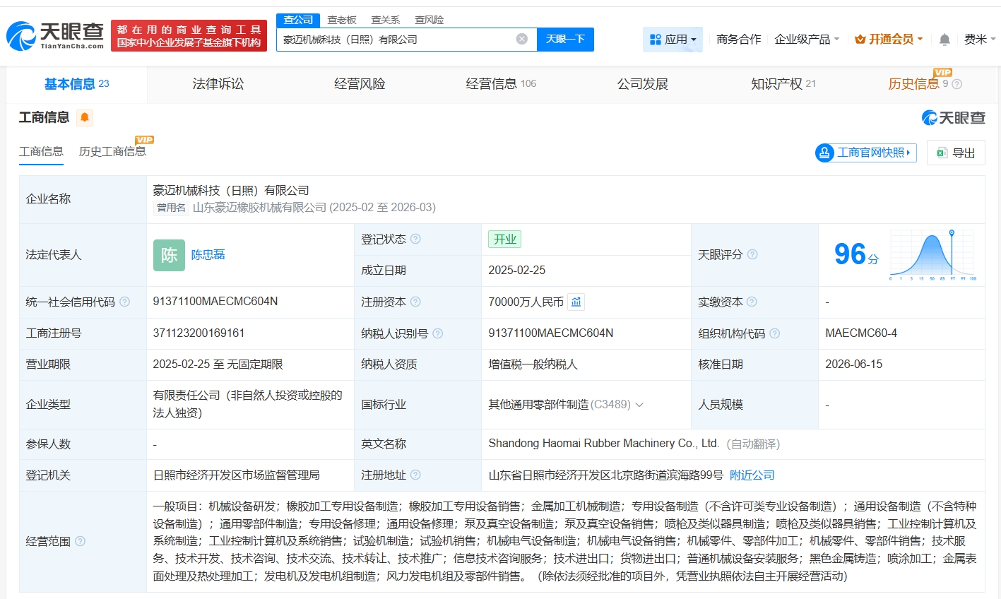Click help icon on 历史信息 tab
Viewport: 1001px width, 599px height.
coord(957,84)
